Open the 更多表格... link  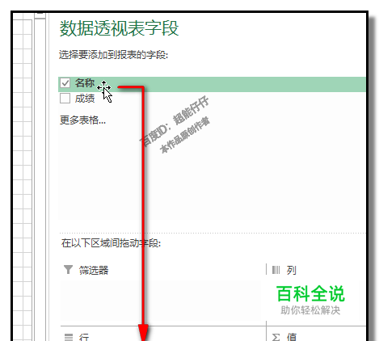coord(82,120)
